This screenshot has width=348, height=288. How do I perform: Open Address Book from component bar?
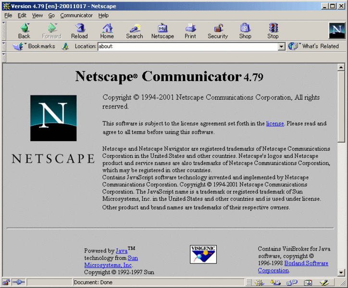308,282
